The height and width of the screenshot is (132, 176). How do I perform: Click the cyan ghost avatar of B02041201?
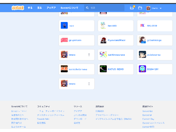142,69
